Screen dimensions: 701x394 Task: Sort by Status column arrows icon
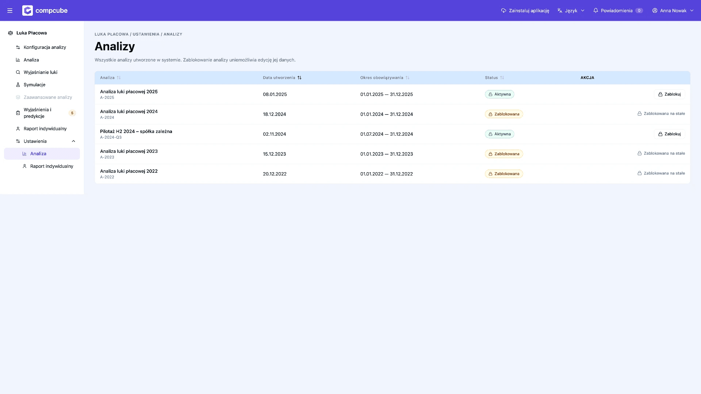[x=502, y=78]
